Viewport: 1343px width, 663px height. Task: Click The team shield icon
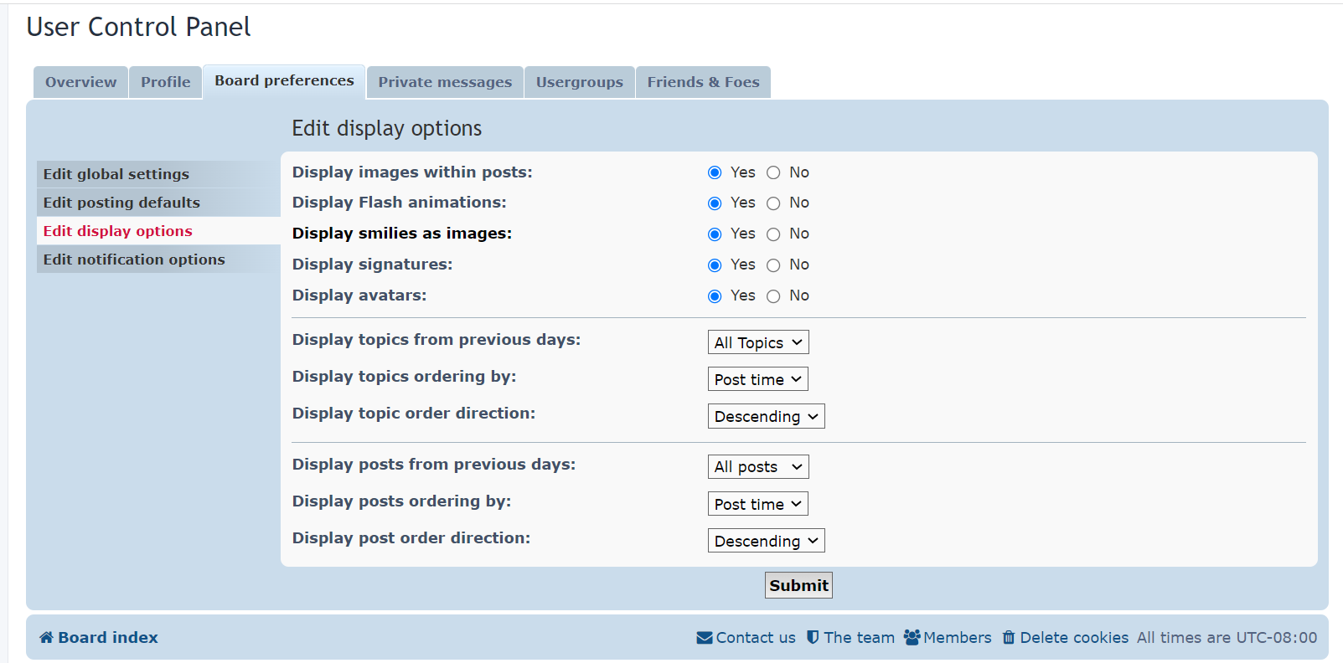pyautogui.click(x=812, y=637)
